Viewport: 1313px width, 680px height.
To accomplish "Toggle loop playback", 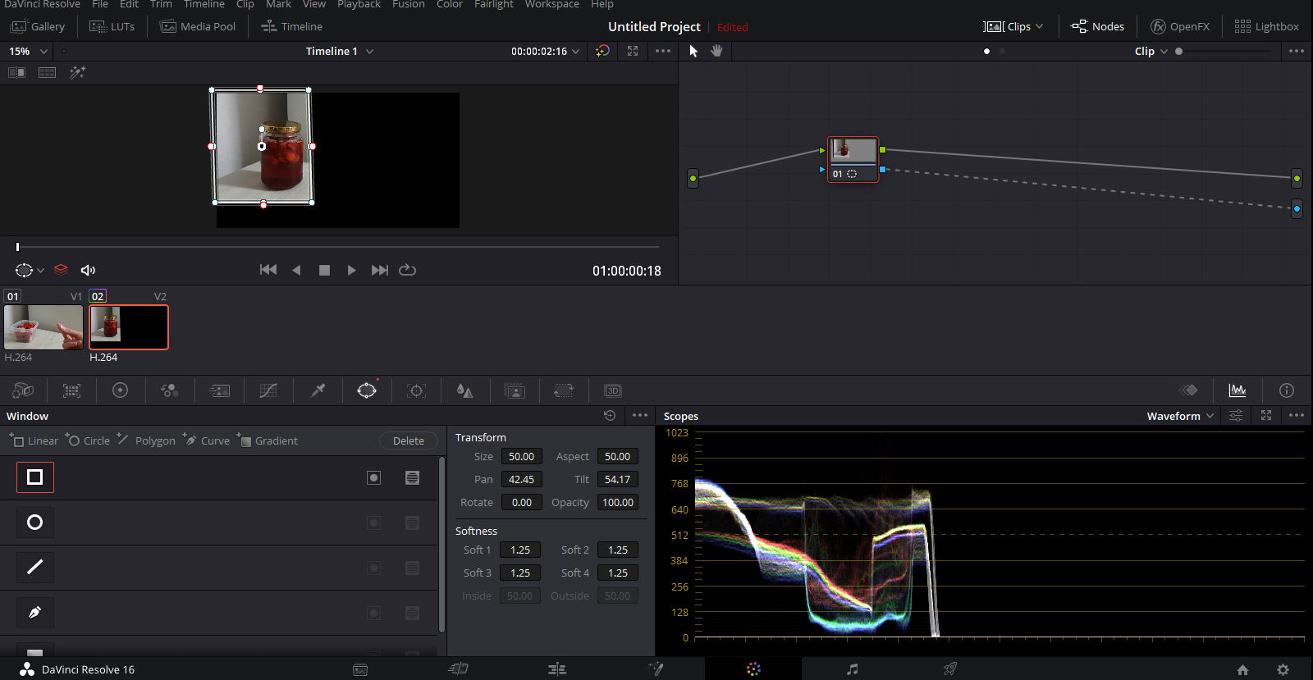I will pyautogui.click(x=407, y=270).
